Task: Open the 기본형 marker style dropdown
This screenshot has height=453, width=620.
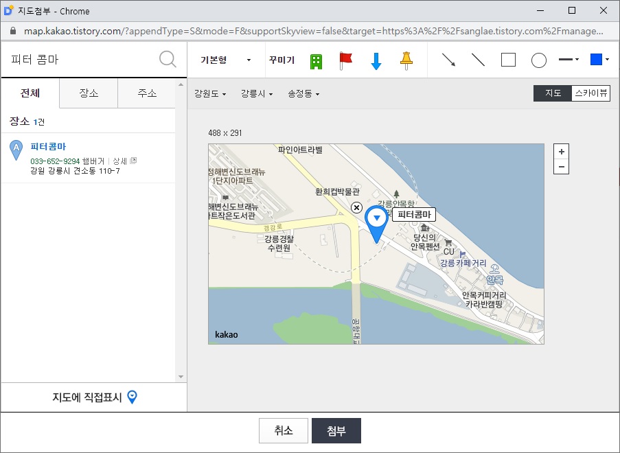Action: coord(225,60)
